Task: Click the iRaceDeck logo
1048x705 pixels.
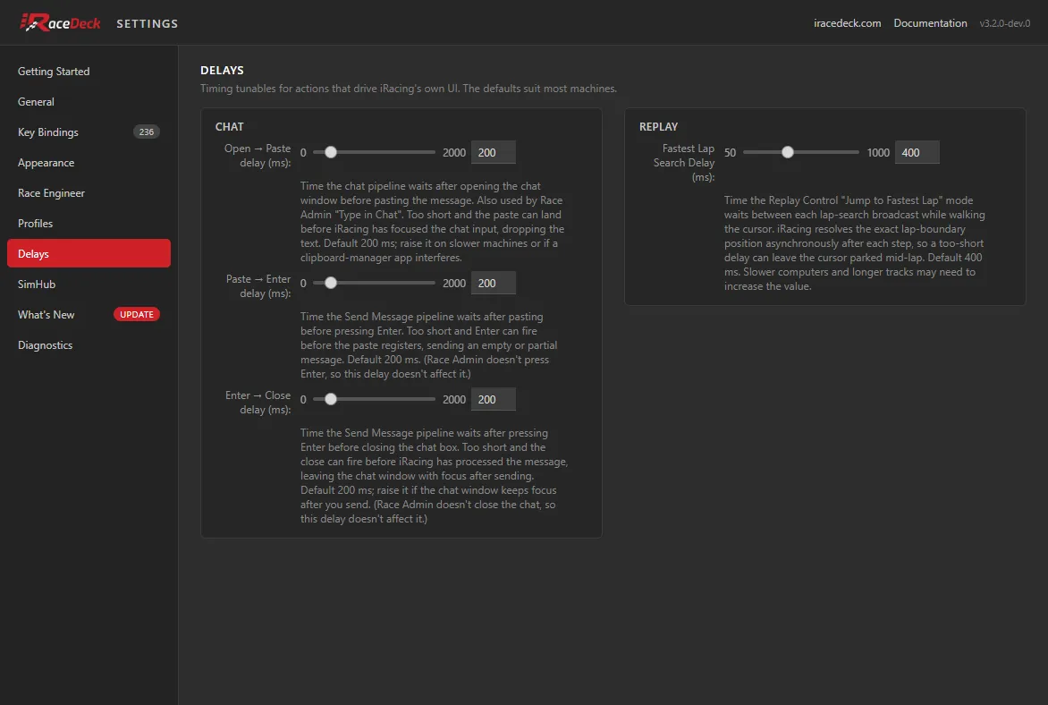Action: [60, 22]
